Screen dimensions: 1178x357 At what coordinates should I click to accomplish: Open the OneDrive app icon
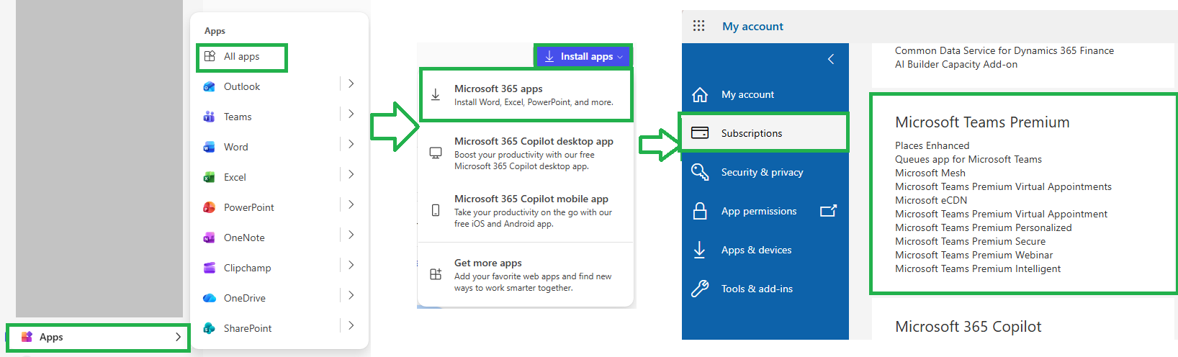210,298
